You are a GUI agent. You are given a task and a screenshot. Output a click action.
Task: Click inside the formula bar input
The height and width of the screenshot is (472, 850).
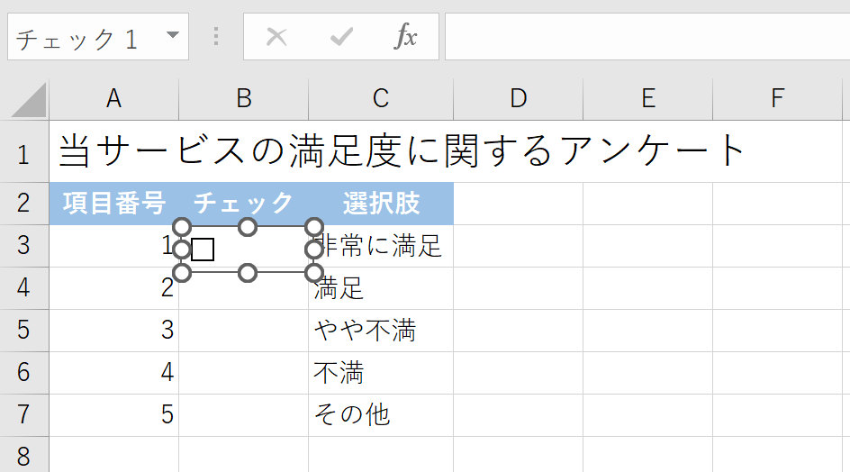pos(647,37)
